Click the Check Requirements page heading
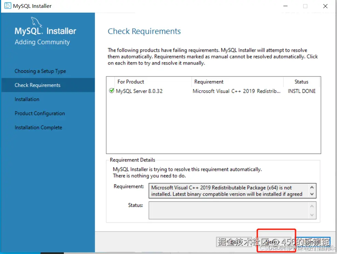 point(144,31)
